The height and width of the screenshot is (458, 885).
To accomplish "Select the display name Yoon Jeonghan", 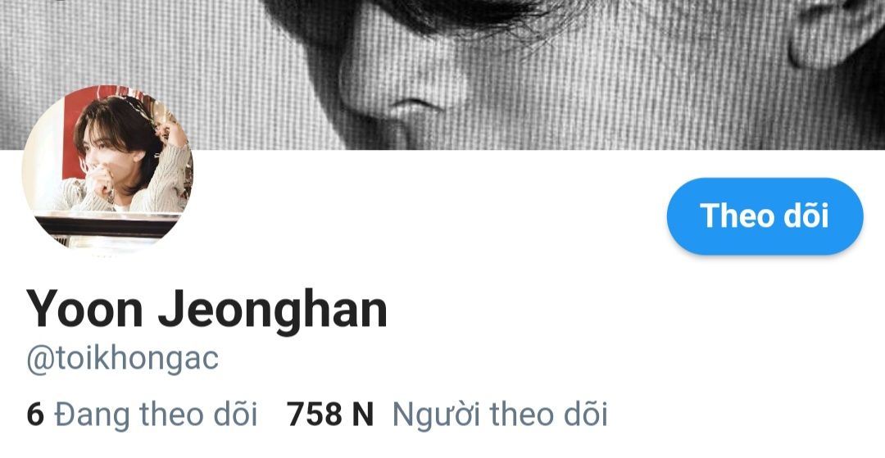I will point(206,309).
